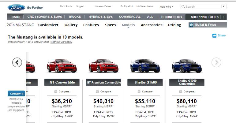Open the Support link

(x=80, y=6)
